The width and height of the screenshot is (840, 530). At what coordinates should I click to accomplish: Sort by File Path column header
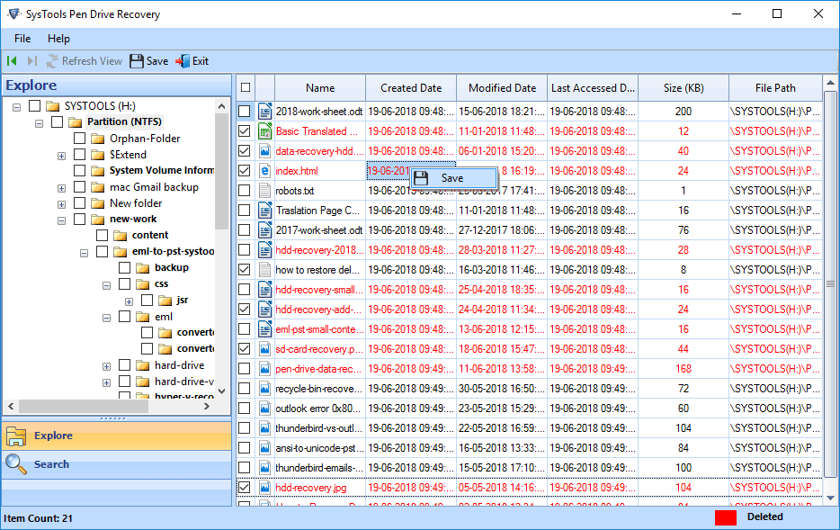(775, 88)
